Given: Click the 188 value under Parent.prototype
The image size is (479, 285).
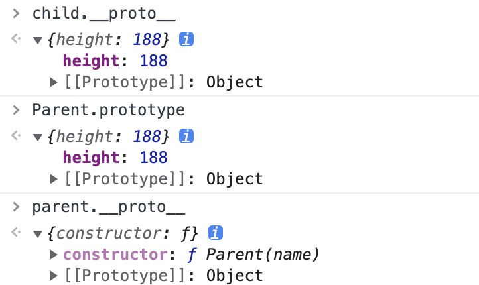Looking at the screenshot, I should (154, 158).
